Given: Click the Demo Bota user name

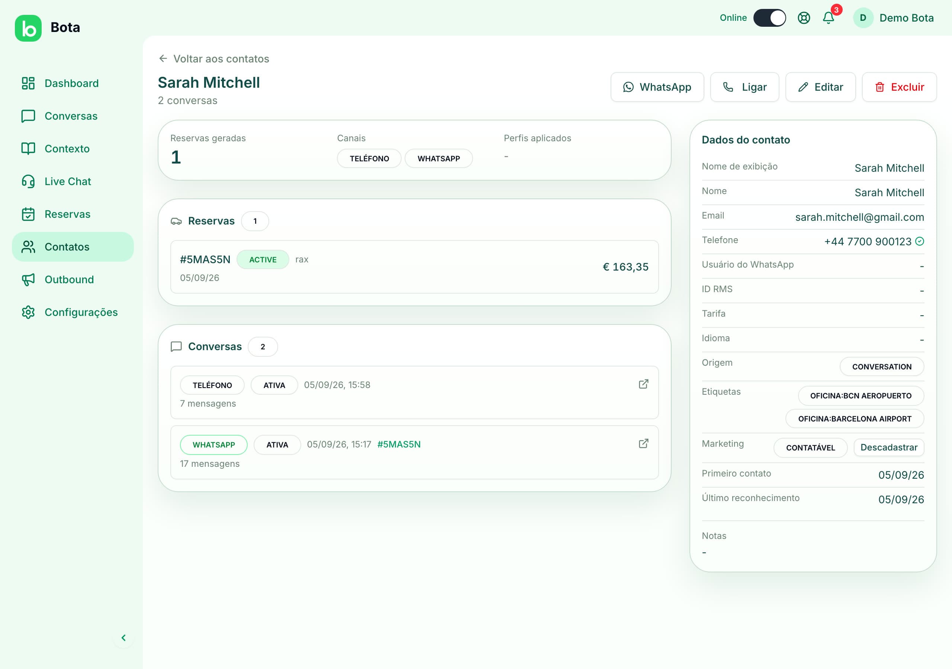Looking at the screenshot, I should (x=907, y=18).
